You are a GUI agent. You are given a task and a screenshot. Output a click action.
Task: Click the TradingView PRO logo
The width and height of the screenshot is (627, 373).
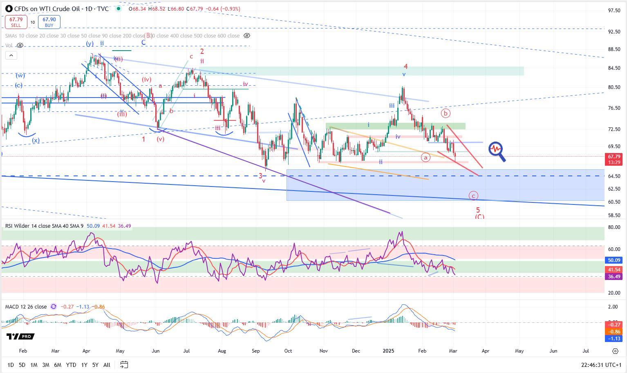20,336
